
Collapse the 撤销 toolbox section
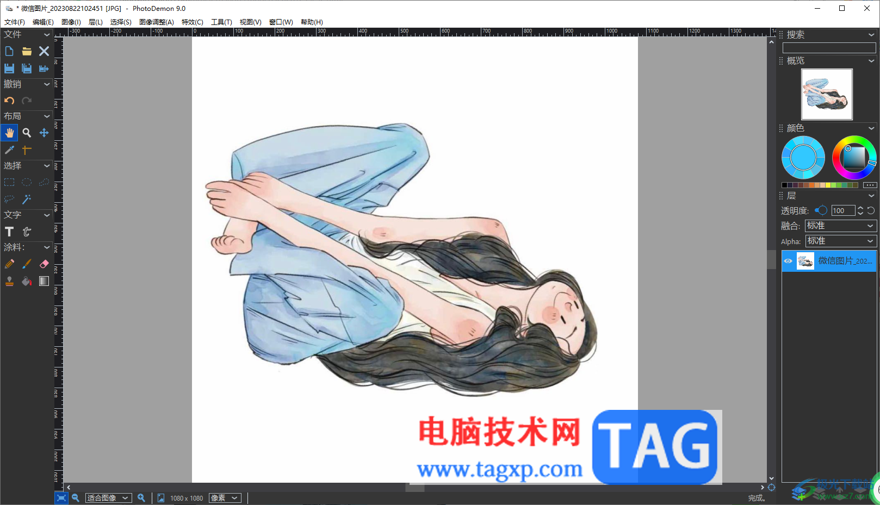(47, 84)
